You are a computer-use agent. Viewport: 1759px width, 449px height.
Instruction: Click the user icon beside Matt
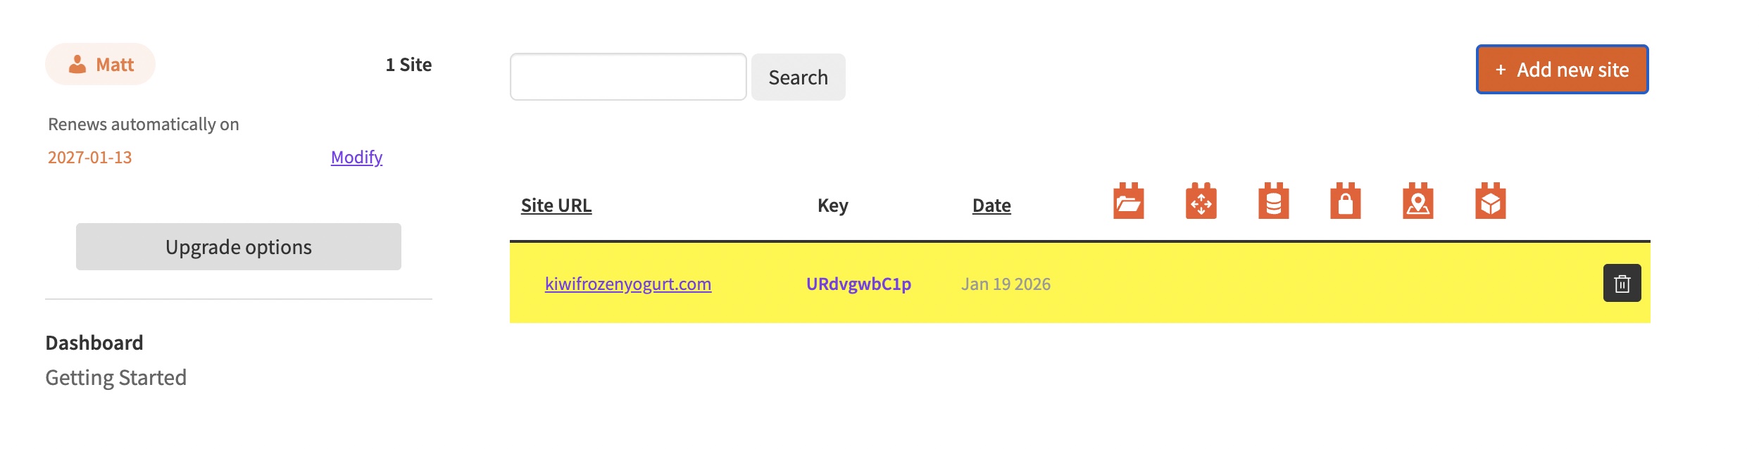tap(77, 65)
